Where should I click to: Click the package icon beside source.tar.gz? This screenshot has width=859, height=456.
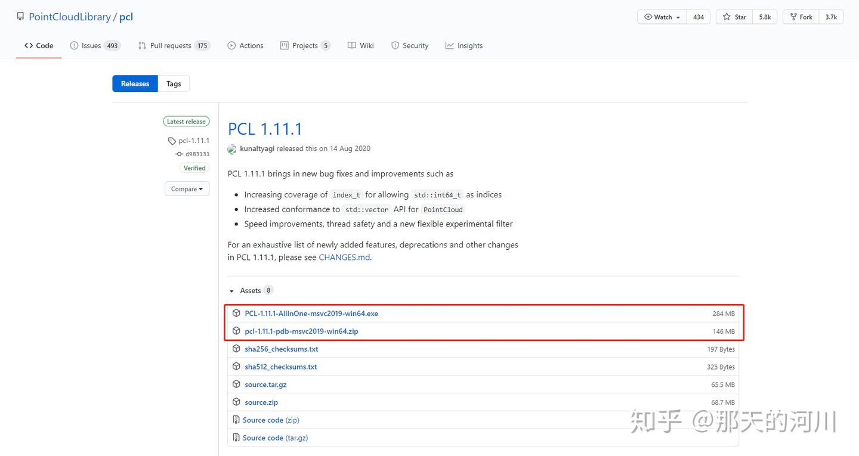[236, 384]
